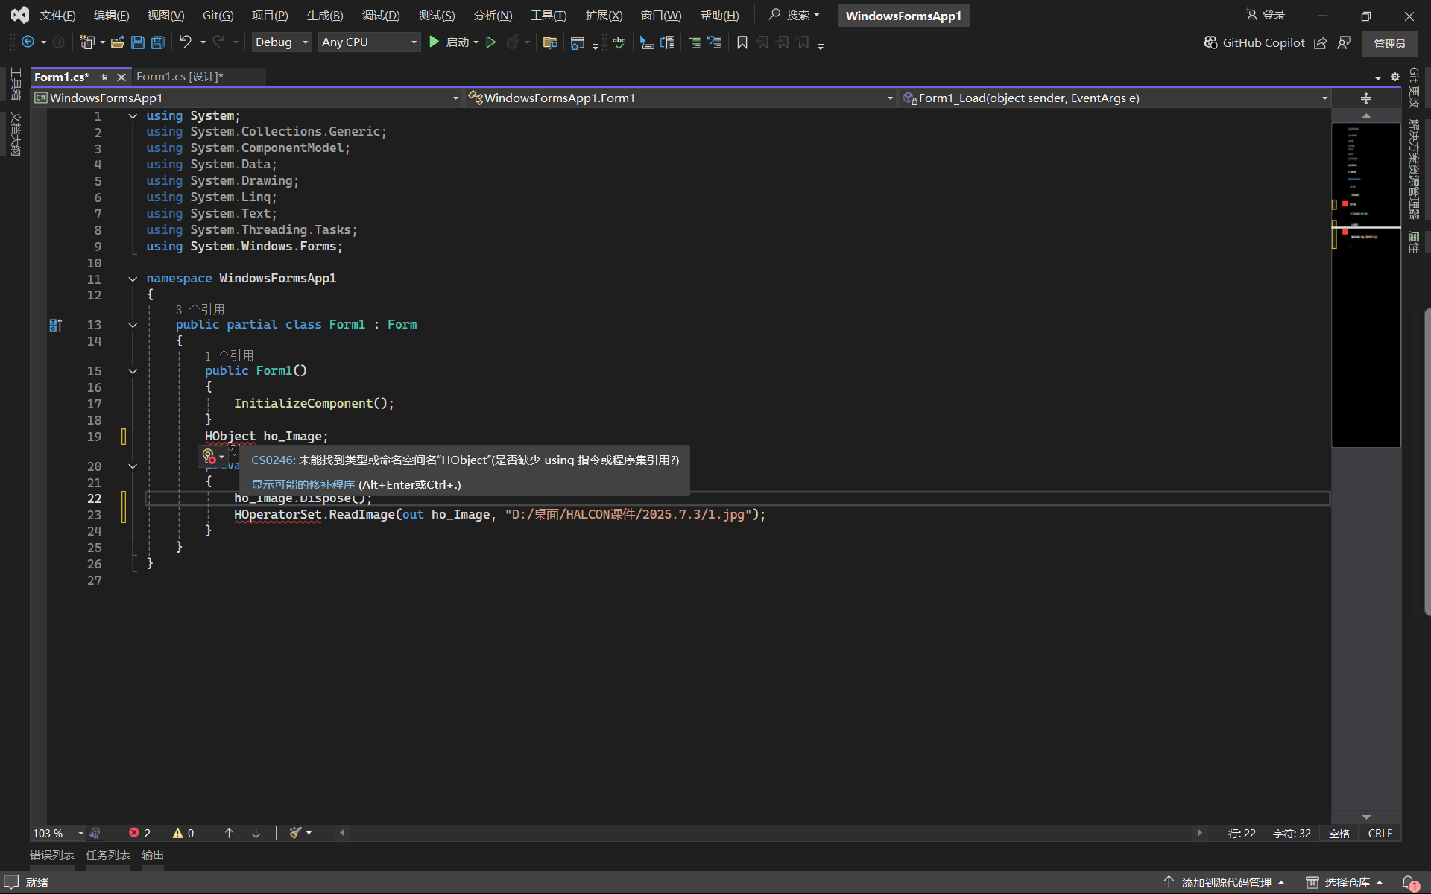The width and height of the screenshot is (1431, 894).
Task: Toggle the bookmark icon in toolbar
Action: click(x=742, y=42)
